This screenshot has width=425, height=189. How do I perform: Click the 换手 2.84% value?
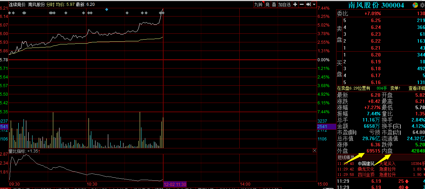(x=418, y=120)
